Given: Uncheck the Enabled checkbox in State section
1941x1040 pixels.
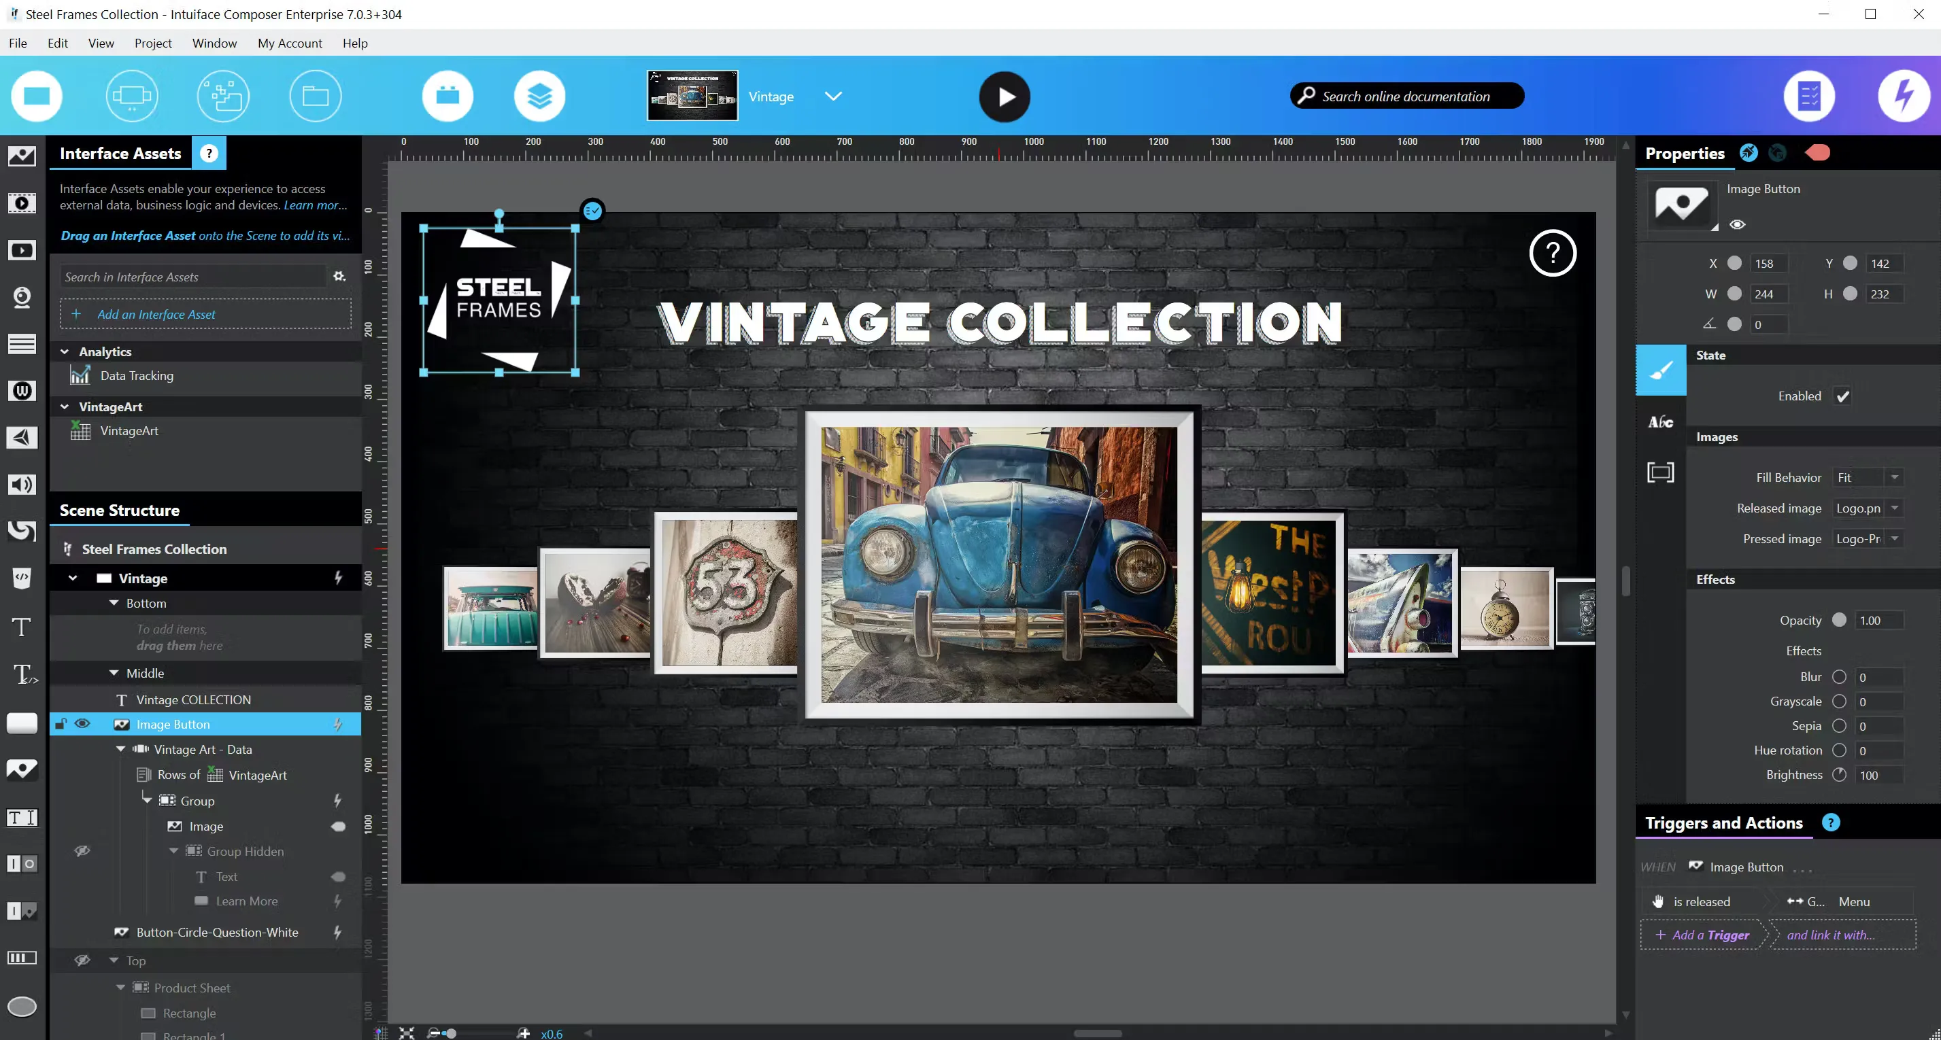Looking at the screenshot, I should click(x=1844, y=396).
